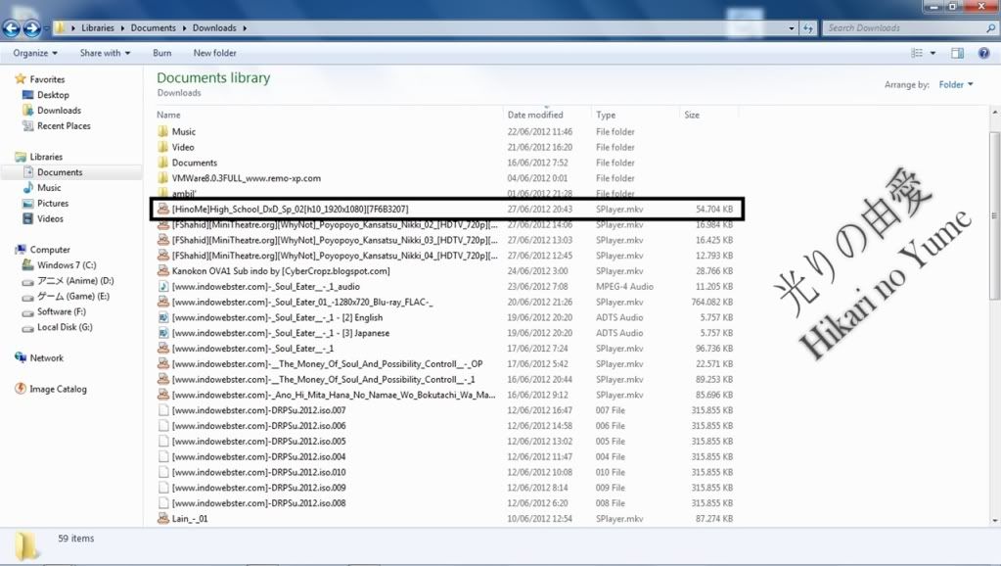
Task: Click the Soul_Eater audio file icon
Action: (163, 287)
